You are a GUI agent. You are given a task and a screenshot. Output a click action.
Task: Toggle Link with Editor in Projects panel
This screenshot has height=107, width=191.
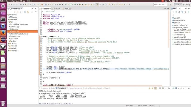tap(28, 12)
